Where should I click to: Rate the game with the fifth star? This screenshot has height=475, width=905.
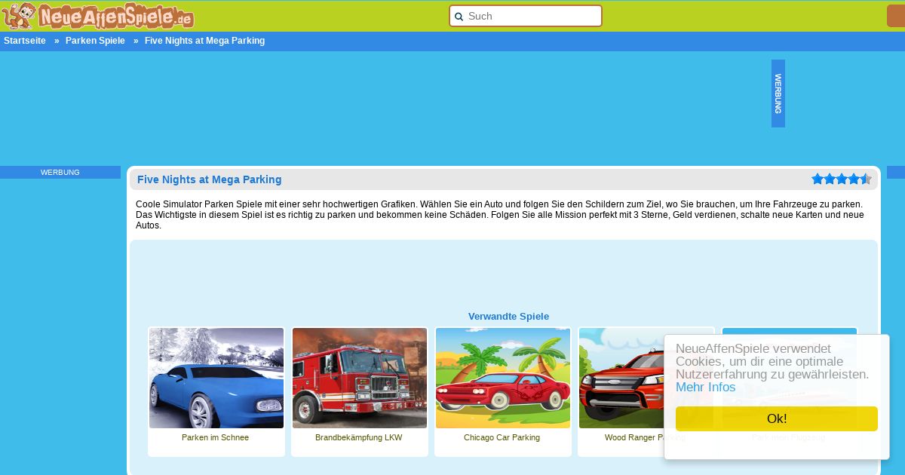click(x=866, y=179)
